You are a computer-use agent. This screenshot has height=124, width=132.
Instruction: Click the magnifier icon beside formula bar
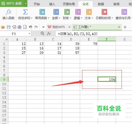(x=42, y=34)
